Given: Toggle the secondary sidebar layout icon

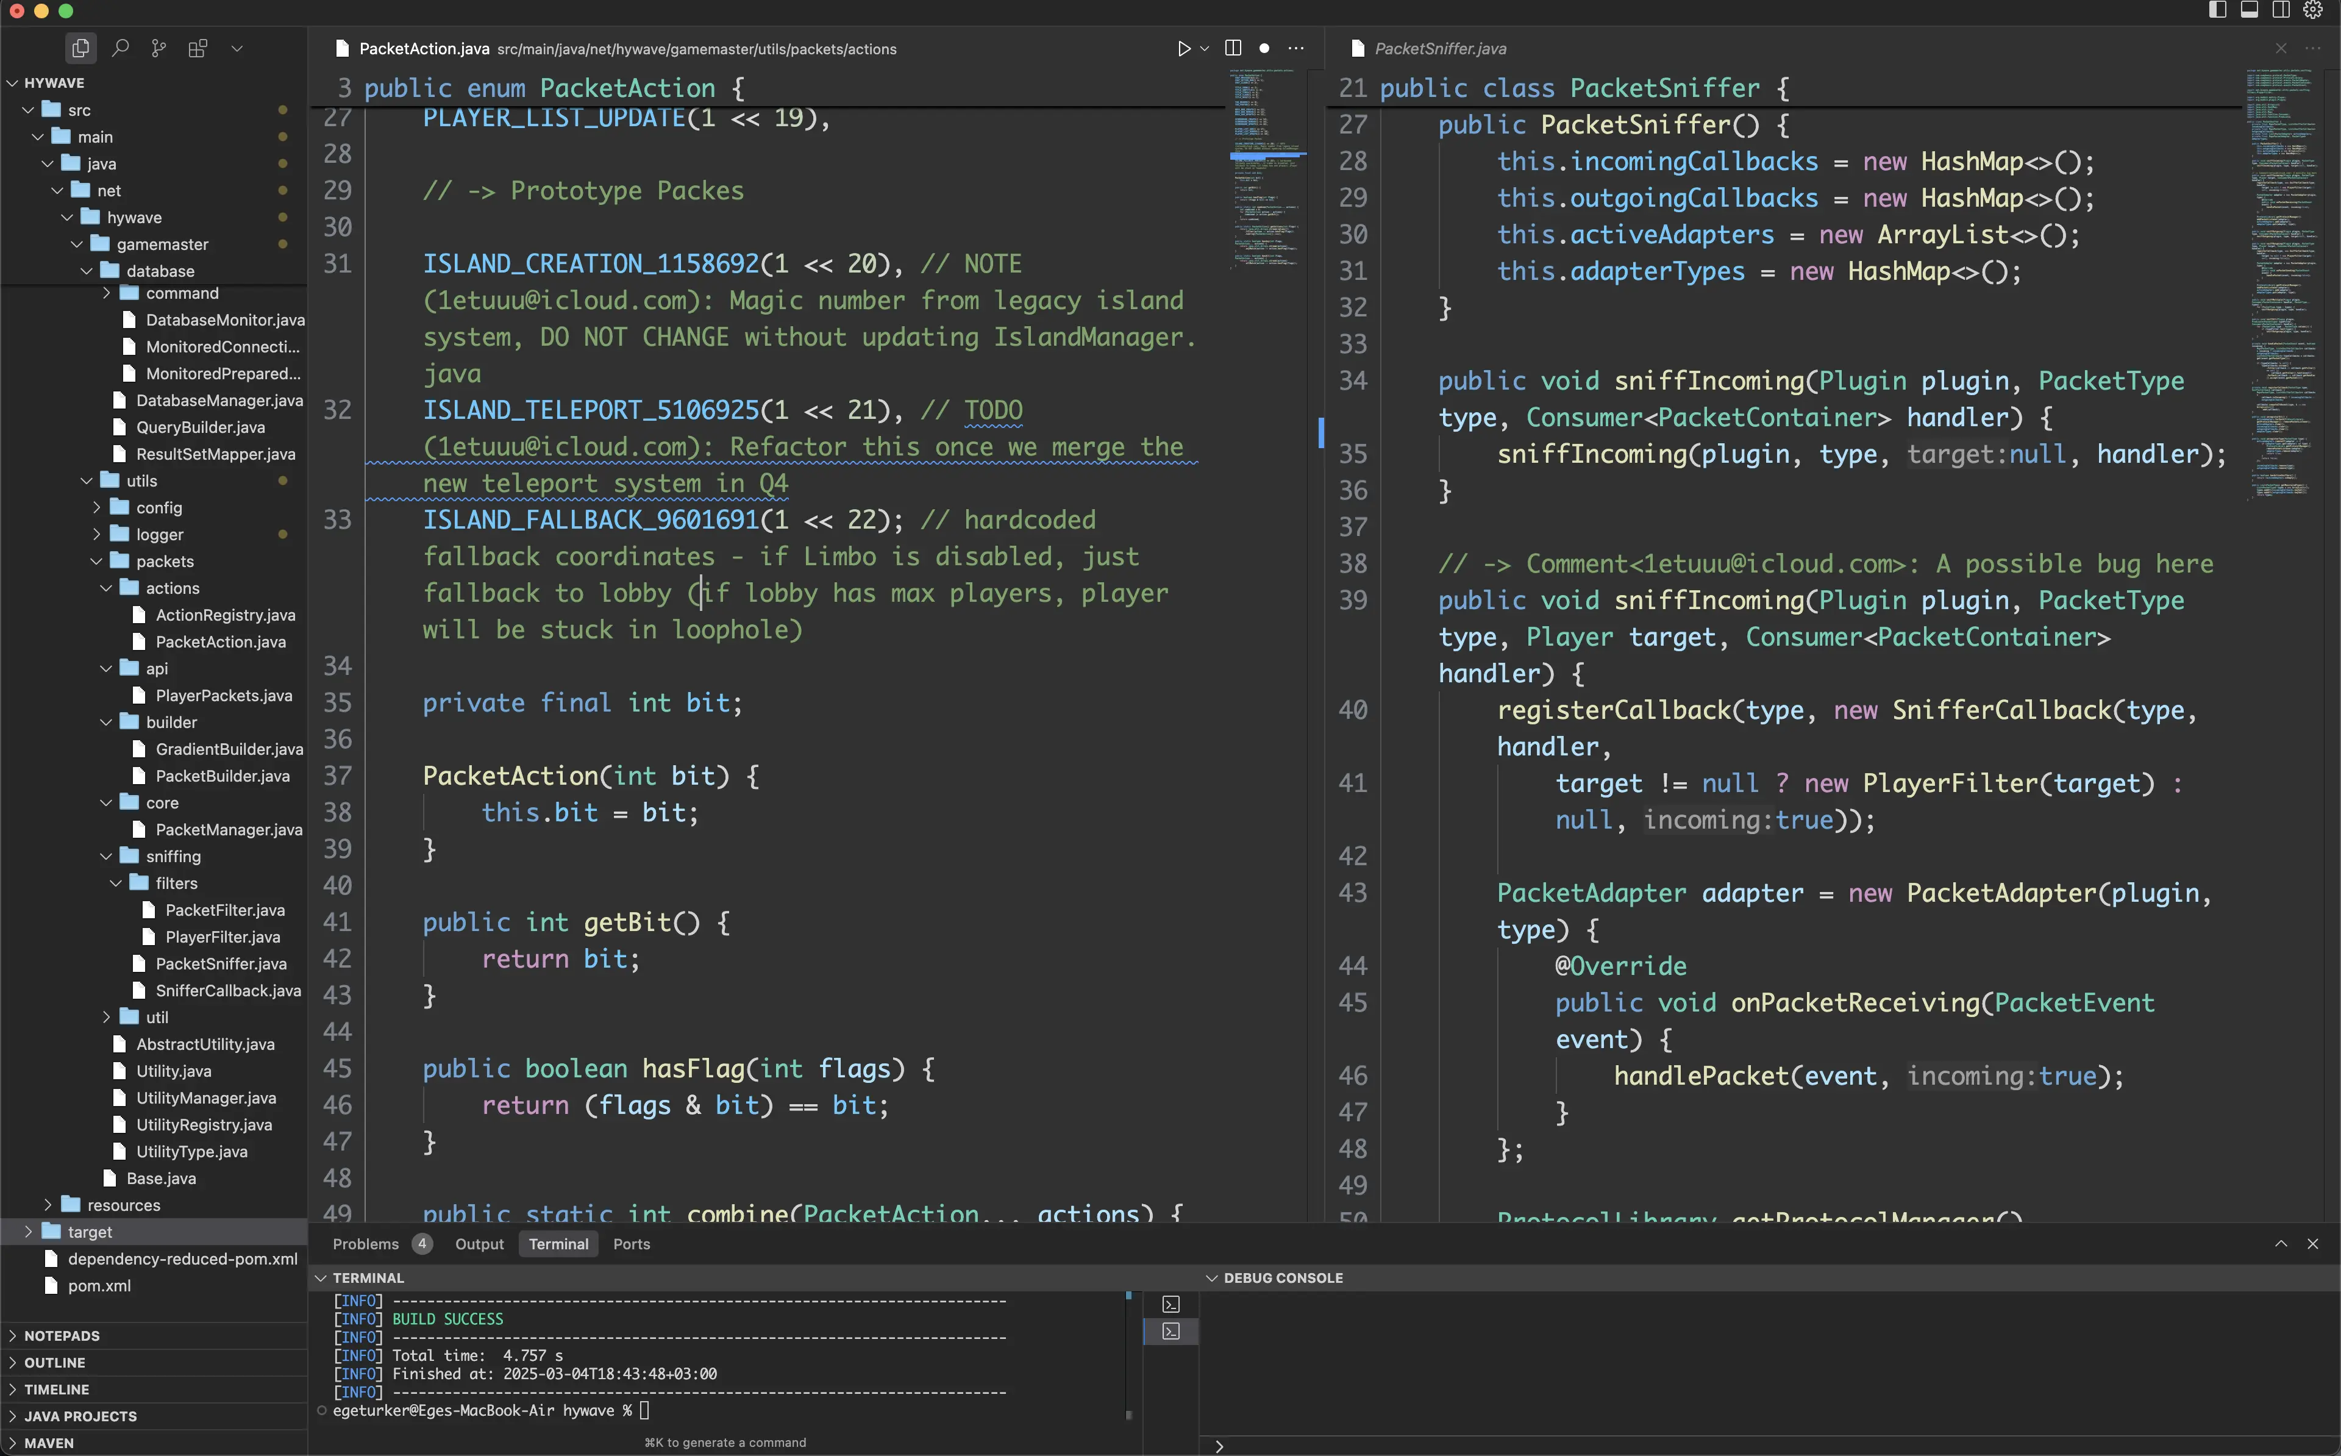Looking at the screenshot, I should [2281, 10].
